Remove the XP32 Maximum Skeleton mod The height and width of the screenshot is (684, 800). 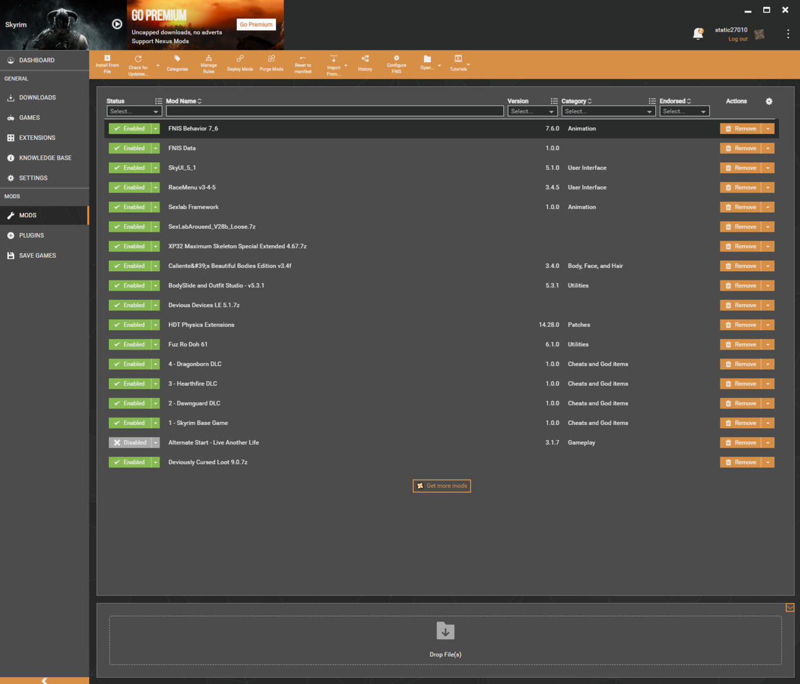tap(741, 246)
